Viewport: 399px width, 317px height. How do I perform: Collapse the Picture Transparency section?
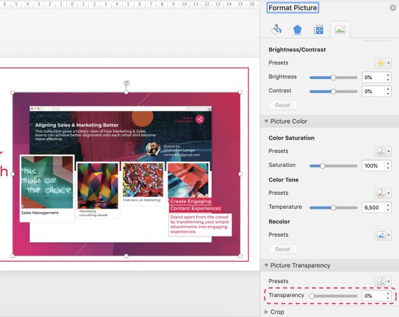(x=266, y=265)
